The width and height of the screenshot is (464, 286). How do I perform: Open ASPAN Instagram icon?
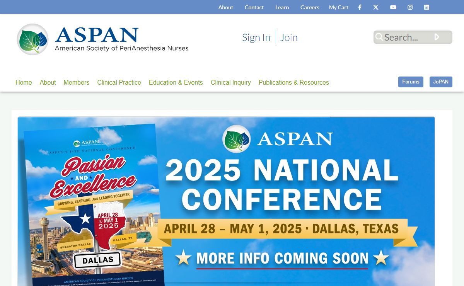coord(410,7)
